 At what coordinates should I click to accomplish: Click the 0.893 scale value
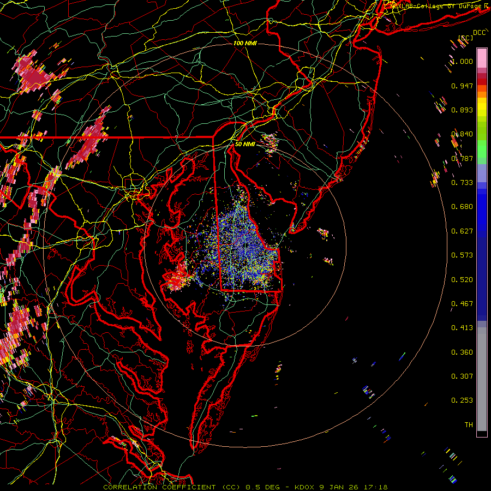462,110
